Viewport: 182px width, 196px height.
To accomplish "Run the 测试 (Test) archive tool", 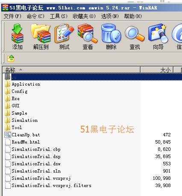I will [x=64, y=37].
